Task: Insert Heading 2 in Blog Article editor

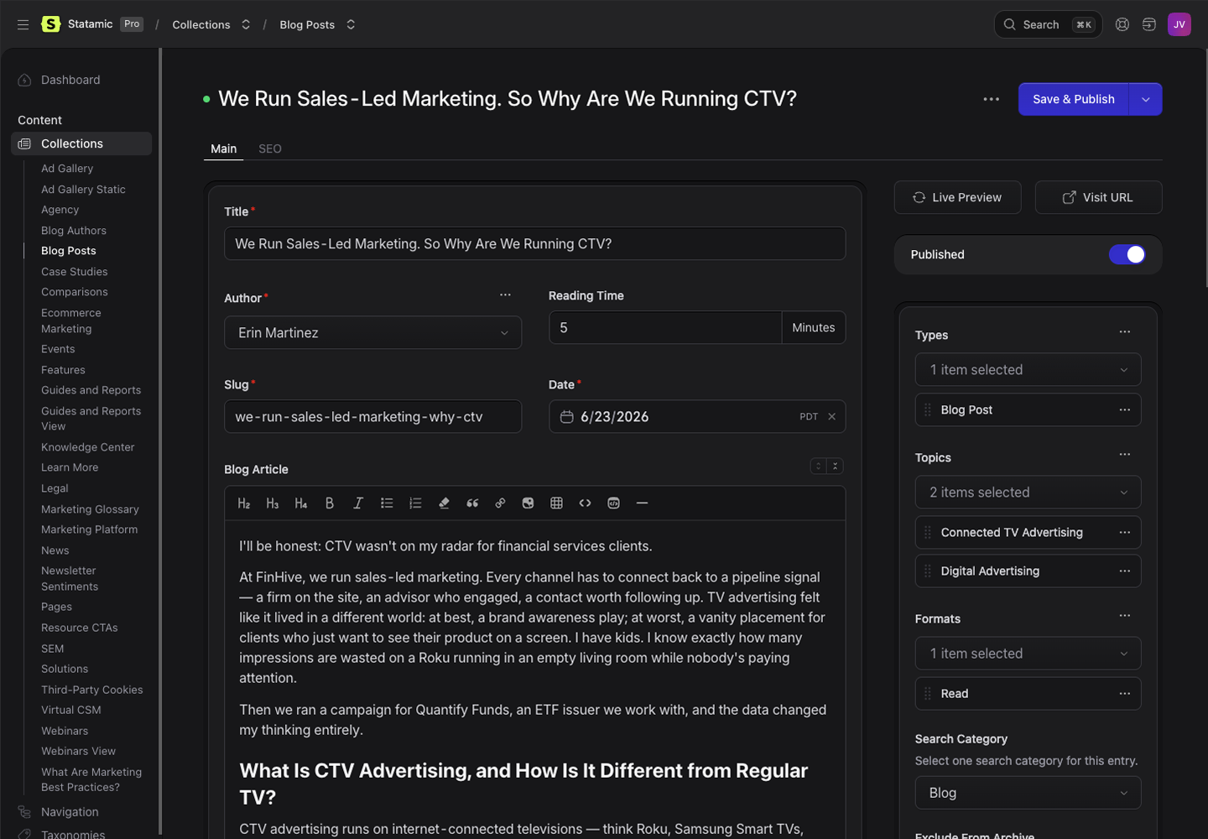Action: pyautogui.click(x=244, y=503)
